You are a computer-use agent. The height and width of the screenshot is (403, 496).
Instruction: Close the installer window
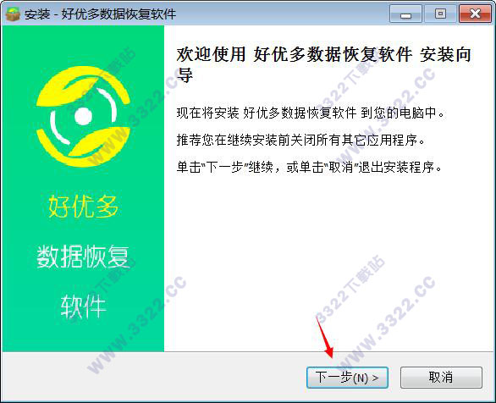[x=475, y=14]
